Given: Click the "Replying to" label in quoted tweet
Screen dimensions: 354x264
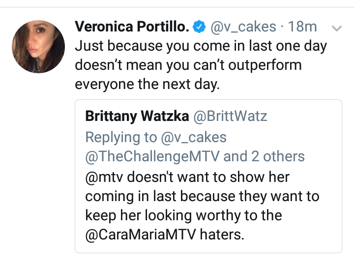Looking at the screenshot, I should [121, 137].
